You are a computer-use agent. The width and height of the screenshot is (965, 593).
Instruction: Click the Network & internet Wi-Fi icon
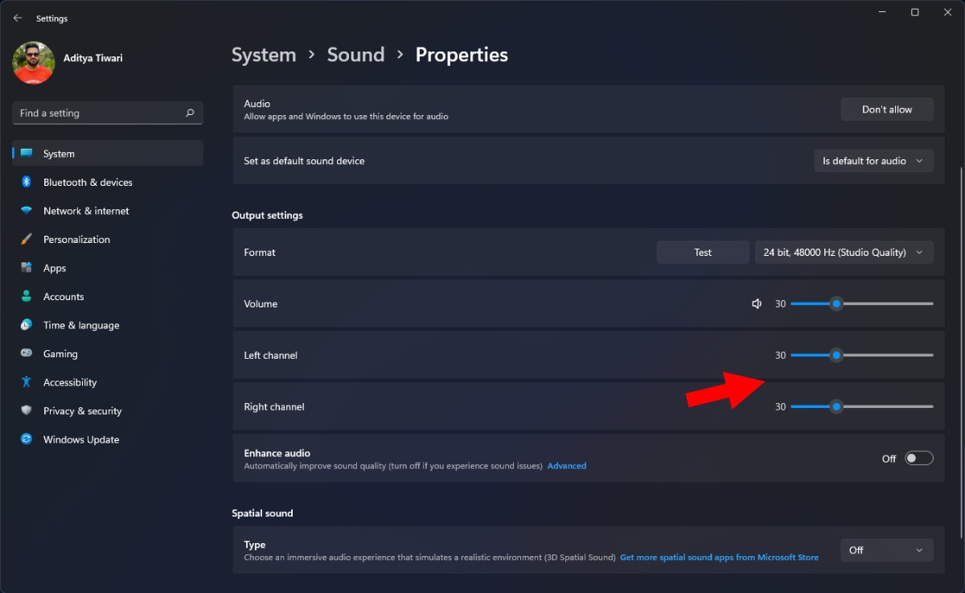tap(27, 211)
